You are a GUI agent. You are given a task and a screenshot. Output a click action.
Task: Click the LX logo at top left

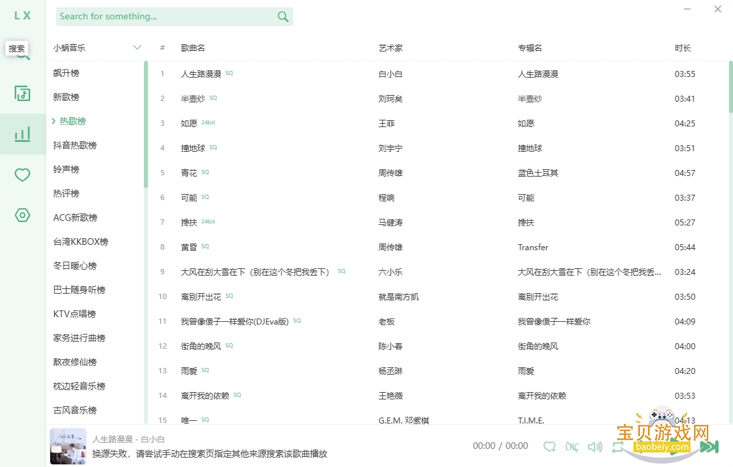click(23, 15)
